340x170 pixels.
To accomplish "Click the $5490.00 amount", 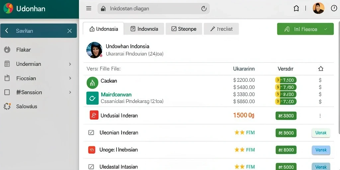I will coord(244,87).
